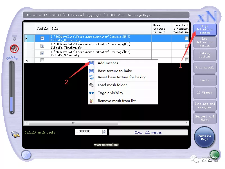The height and width of the screenshot is (169, 225).
Task: Click the horizontal scrollbar thumb
Action: click(73, 123)
